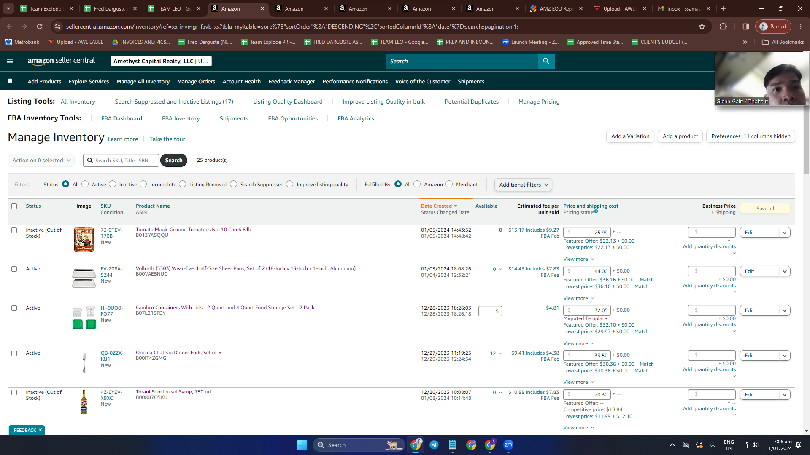Open the volume control in system tray
This screenshot has width=810, height=455.
coord(755,445)
